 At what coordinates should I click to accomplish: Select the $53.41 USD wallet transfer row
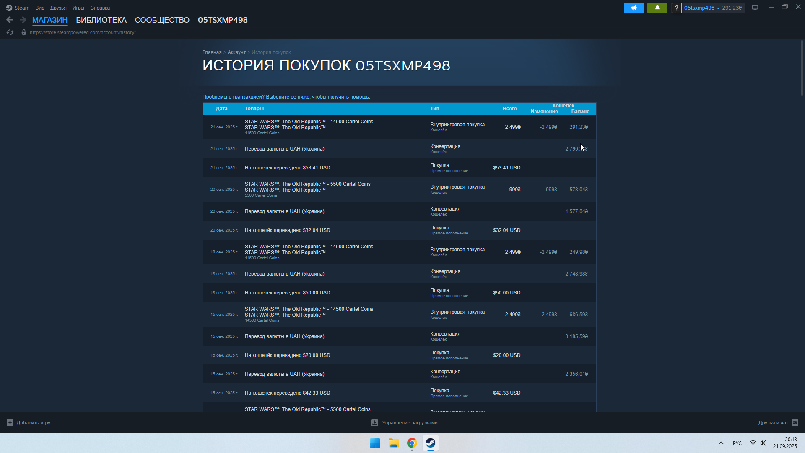(399, 168)
